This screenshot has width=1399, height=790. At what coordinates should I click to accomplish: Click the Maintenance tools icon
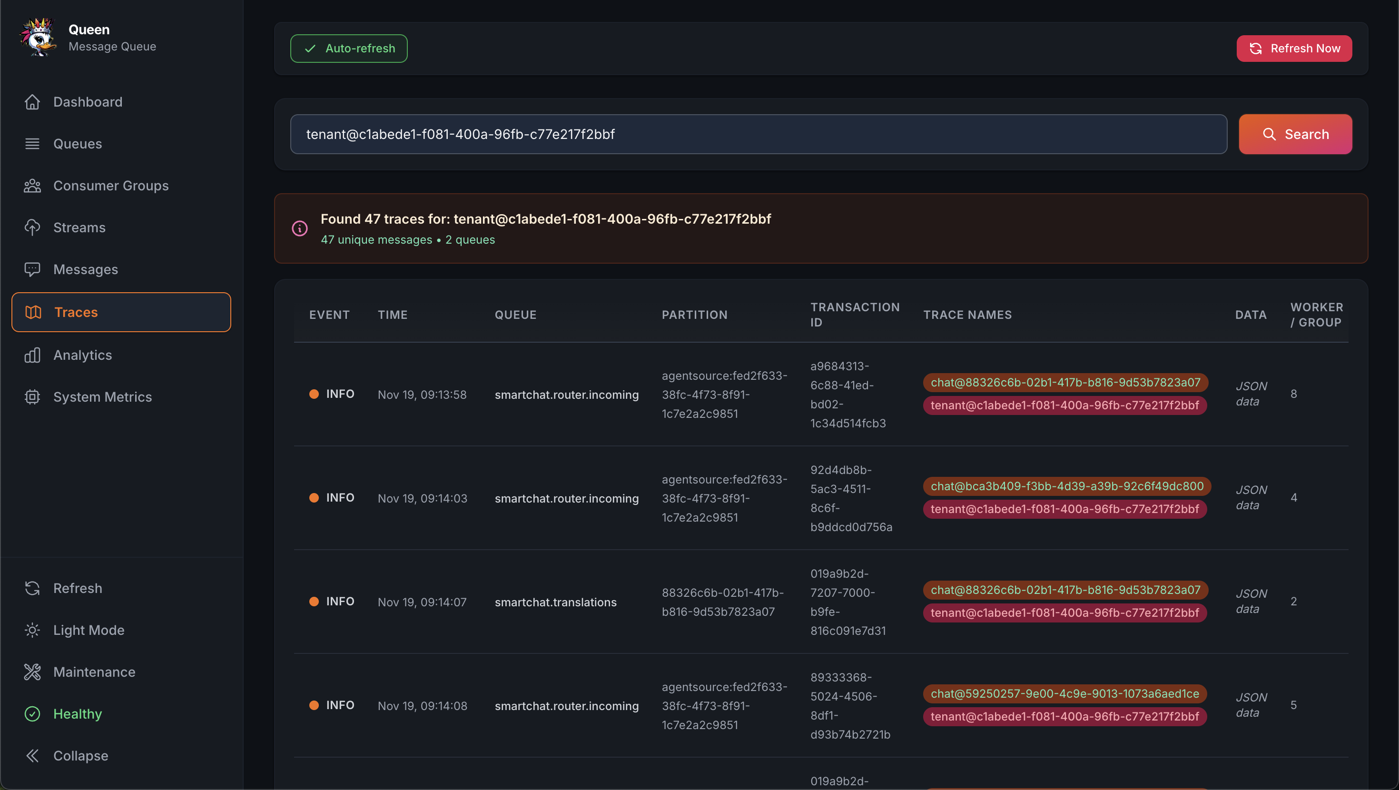point(32,672)
